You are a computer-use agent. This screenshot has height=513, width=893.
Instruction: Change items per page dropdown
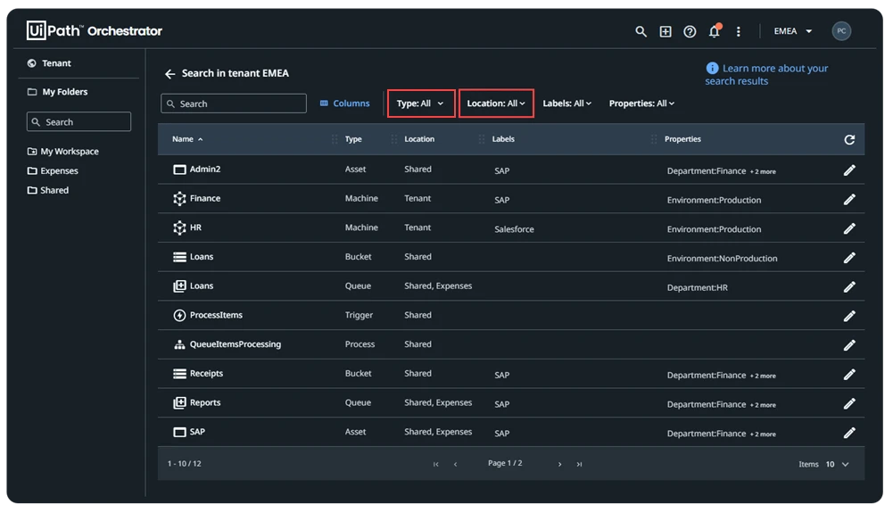coord(838,465)
